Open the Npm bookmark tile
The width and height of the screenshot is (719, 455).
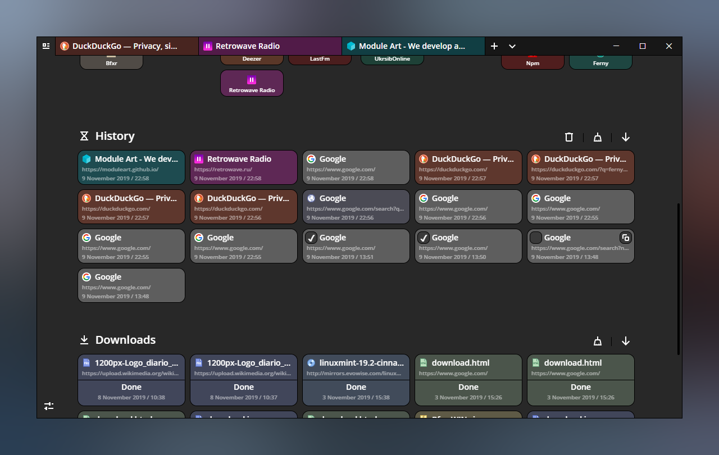533,62
